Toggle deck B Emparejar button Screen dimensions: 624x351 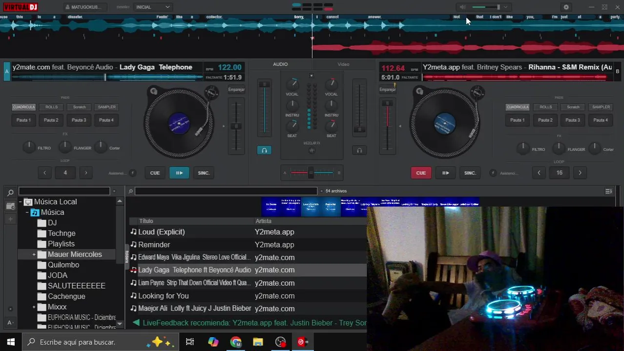387,90
